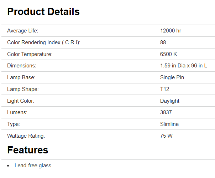
Task: Select the 1.59 in Dia x 96 in L text
Action: (183, 66)
